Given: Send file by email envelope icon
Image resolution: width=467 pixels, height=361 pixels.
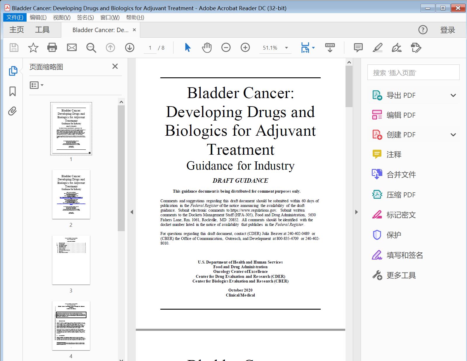Looking at the screenshot, I should (72, 48).
